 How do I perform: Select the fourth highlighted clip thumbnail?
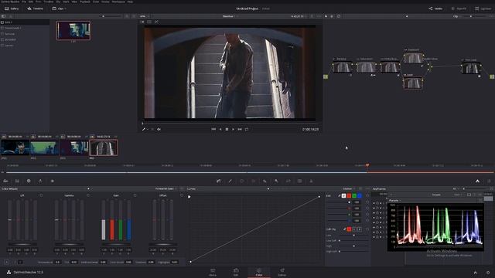(x=104, y=147)
